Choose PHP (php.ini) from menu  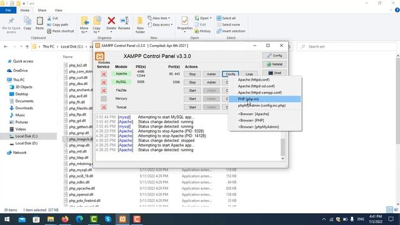tap(265, 99)
